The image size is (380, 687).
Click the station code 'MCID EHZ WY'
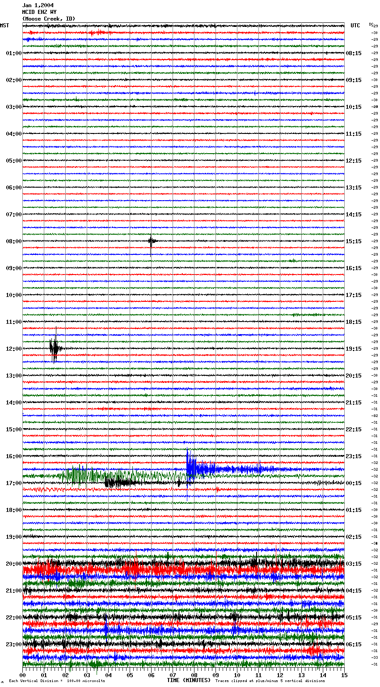pos(39,12)
